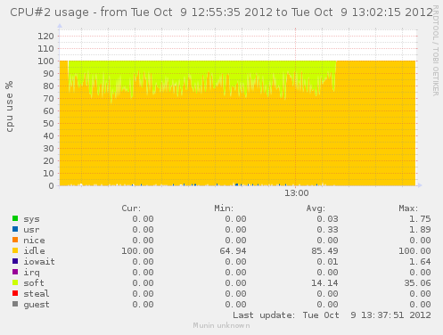This screenshot has width=443, height=335.
Task: Click the soft Max value 35.06
Action: coord(417,283)
